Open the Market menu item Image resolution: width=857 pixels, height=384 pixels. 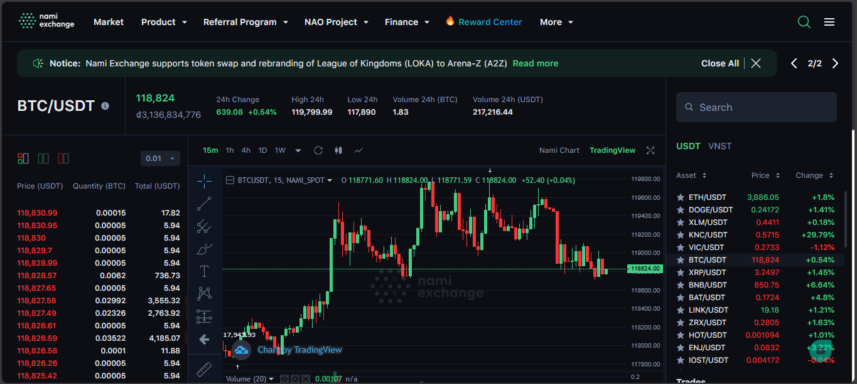click(109, 22)
